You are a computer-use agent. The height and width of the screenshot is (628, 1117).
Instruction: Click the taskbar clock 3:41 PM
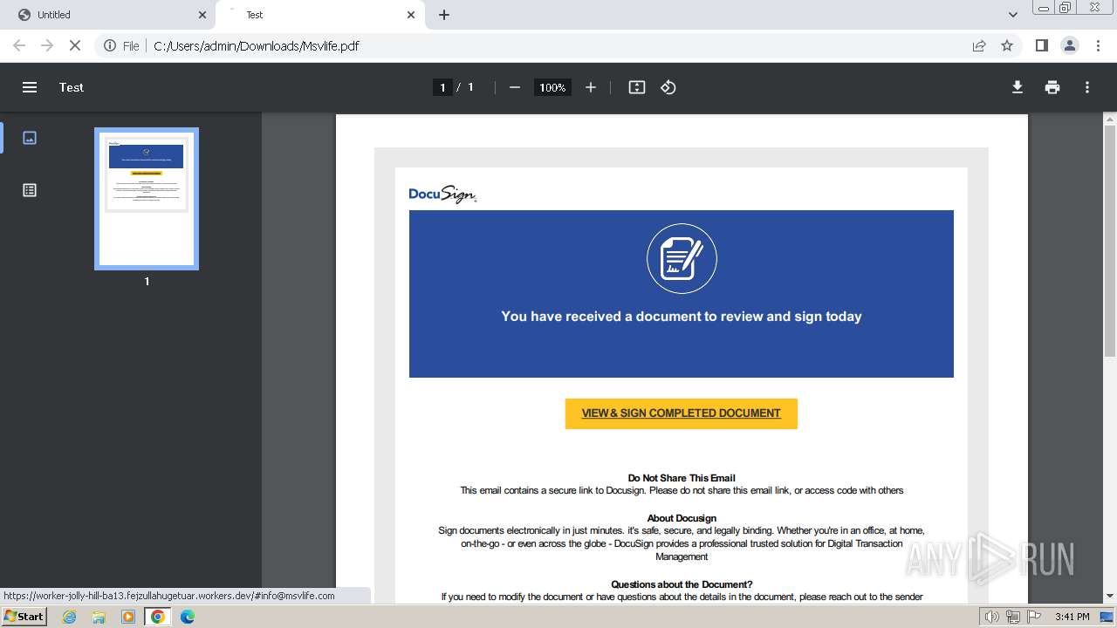pyautogui.click(x=1072, y=617)
